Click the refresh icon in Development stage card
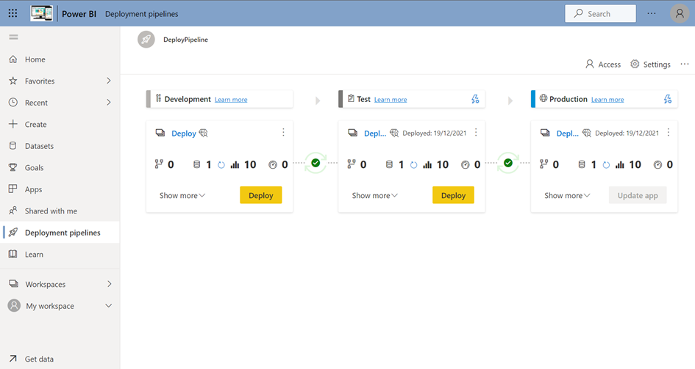This screenshot has width=695, height=369. coord(221,165)
